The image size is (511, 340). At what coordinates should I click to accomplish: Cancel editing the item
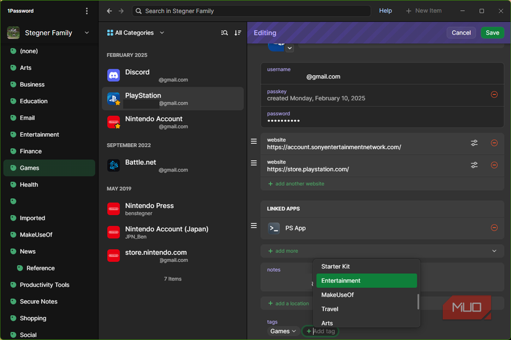pos(461,33)
